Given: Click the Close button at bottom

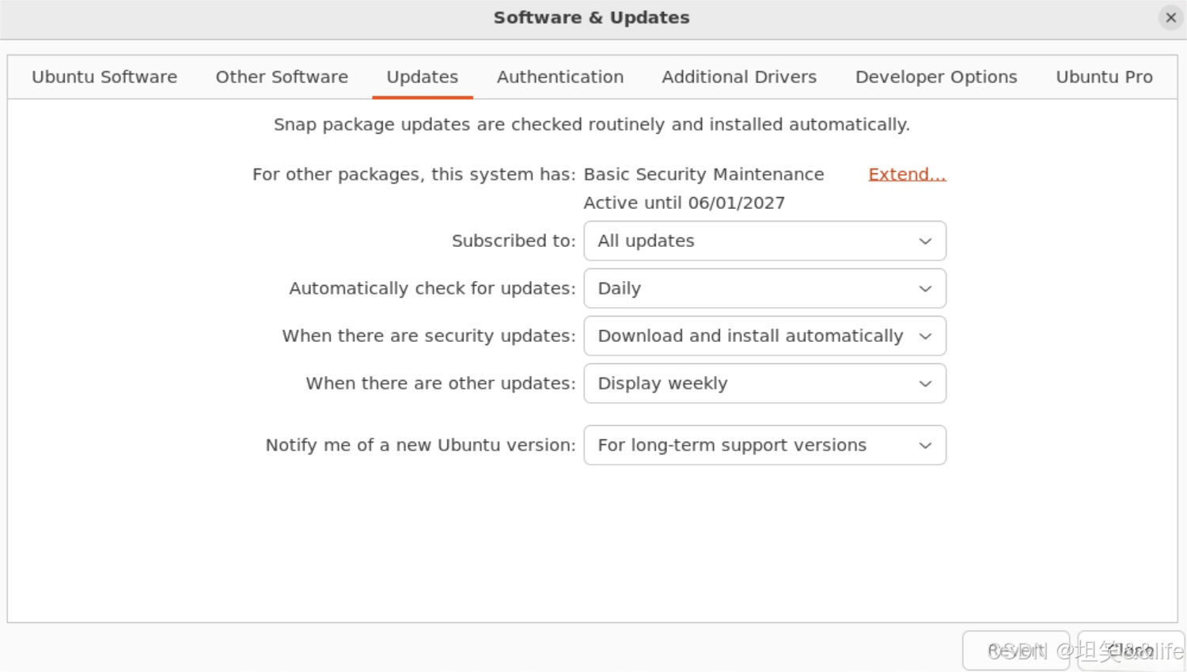Looking at the screenshot, I should pyautogui.click(x=1131, y=651).
